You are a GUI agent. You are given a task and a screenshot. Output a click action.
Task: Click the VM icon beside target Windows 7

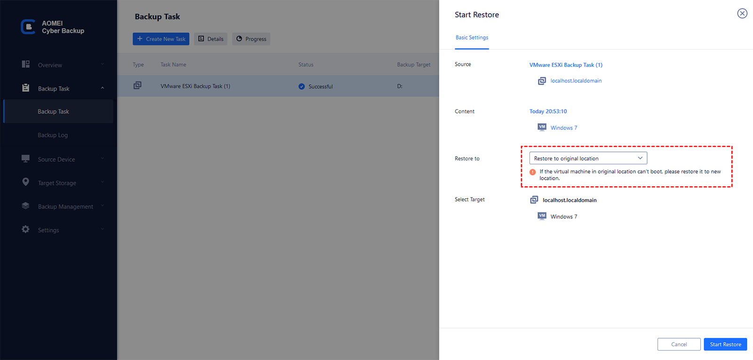[542, 216]
